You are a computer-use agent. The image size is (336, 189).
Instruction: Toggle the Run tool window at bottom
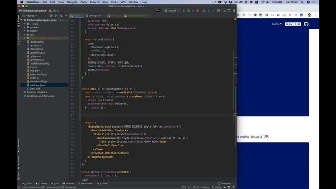27,183
